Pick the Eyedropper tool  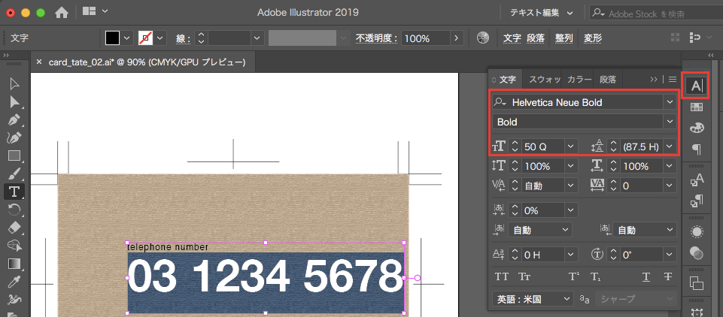pyautogui.click(x=14, y=281)
